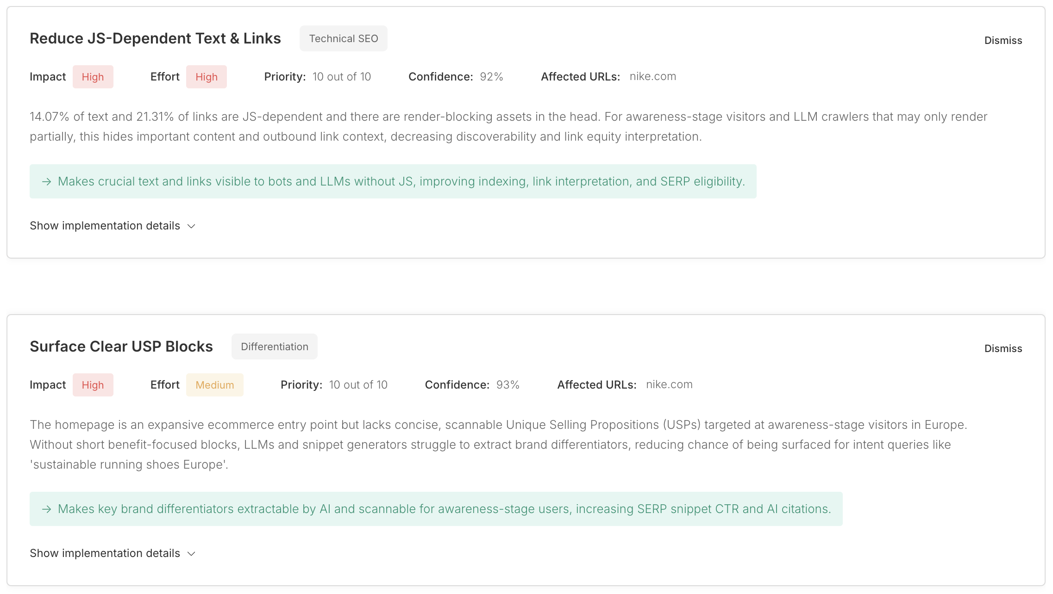
Task: Click the Reduce JS-Dependent Text & Links title
Action: click(155, 38)
